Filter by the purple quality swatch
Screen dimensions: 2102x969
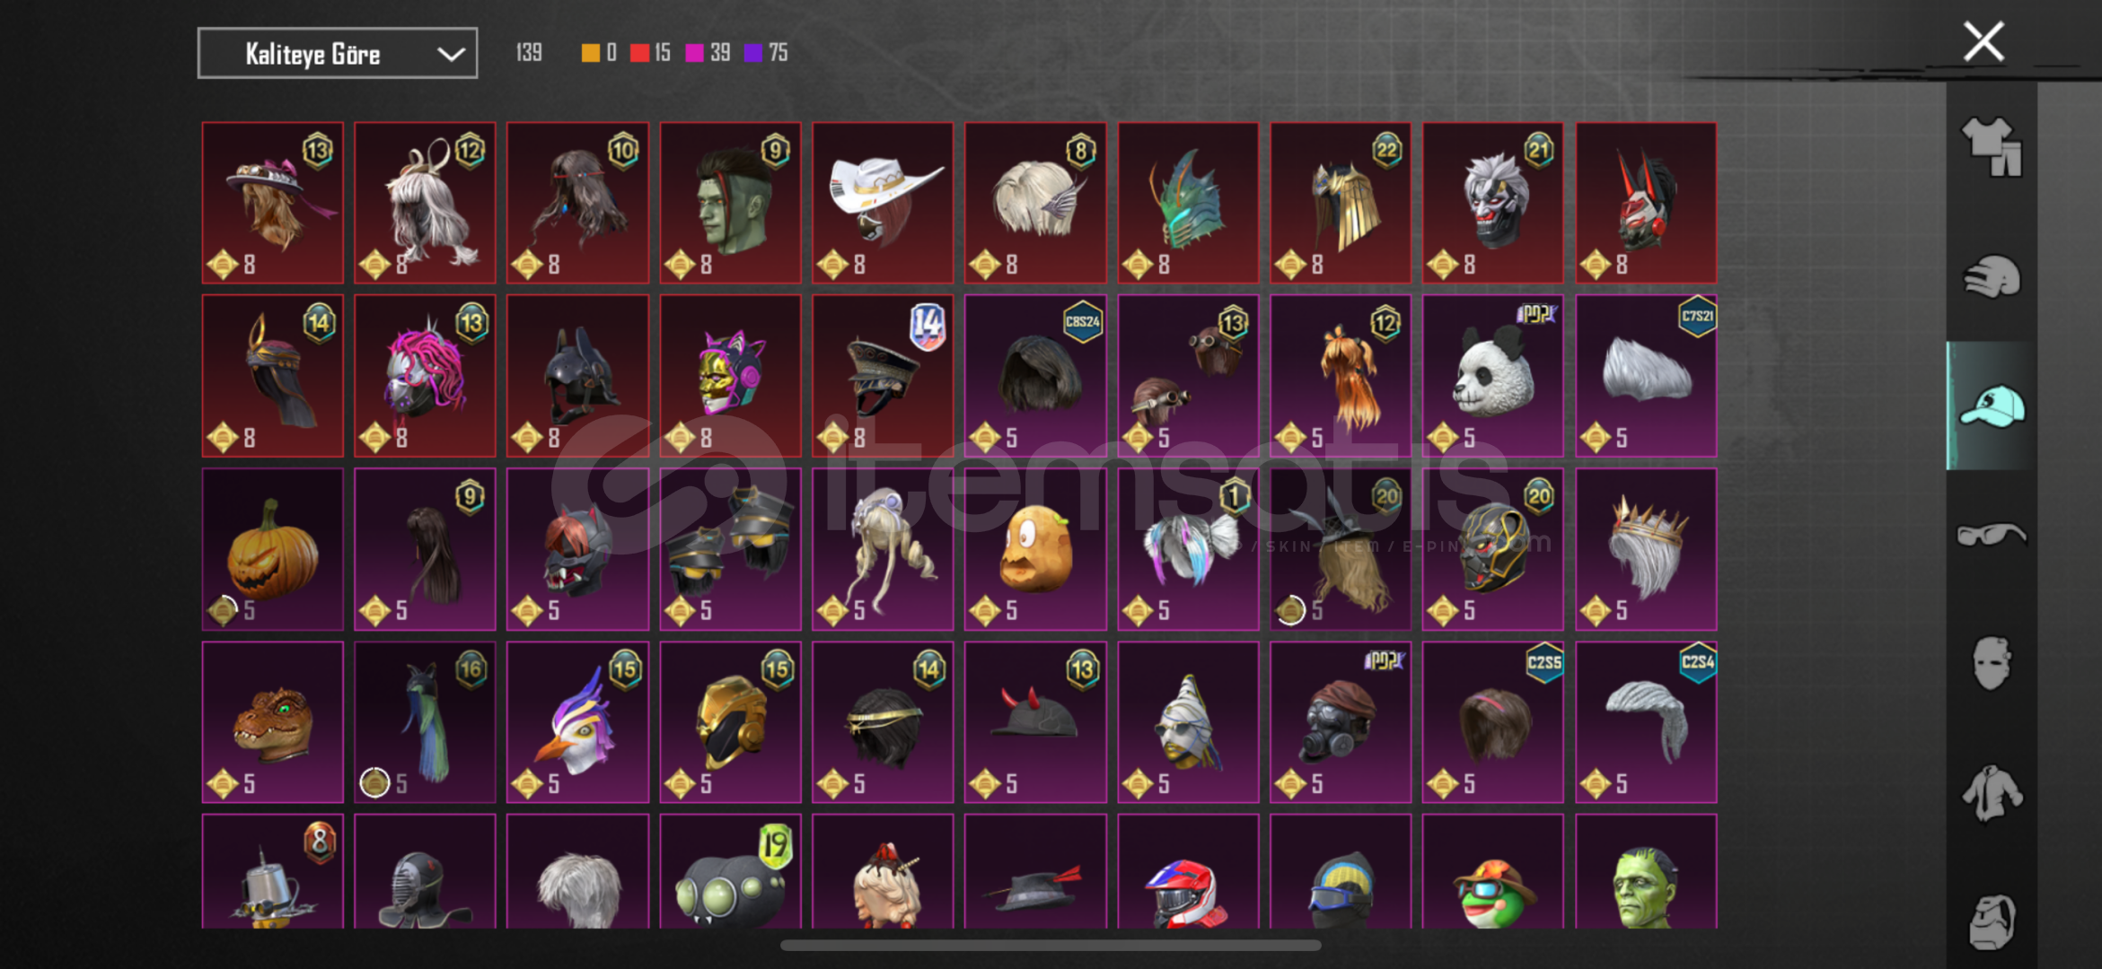click(x=753, y=53)
